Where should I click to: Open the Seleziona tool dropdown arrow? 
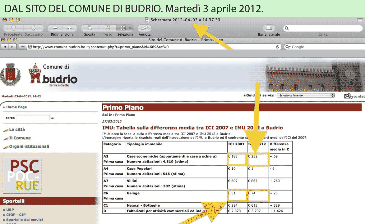[x=131, y=28]
